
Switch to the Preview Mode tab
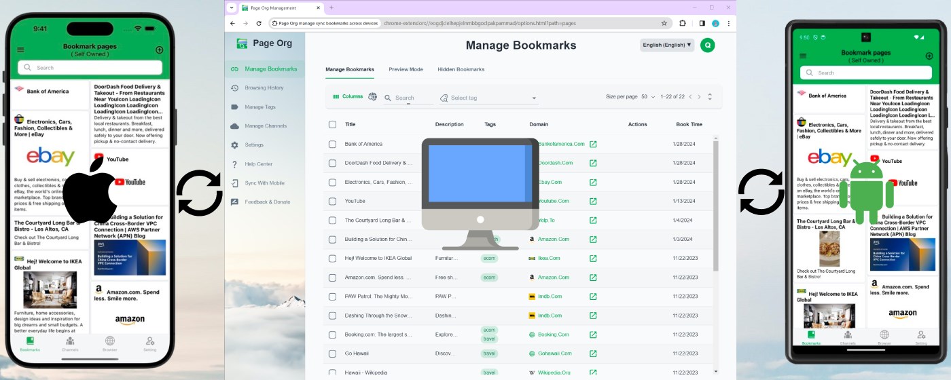(x=406, y=69)
